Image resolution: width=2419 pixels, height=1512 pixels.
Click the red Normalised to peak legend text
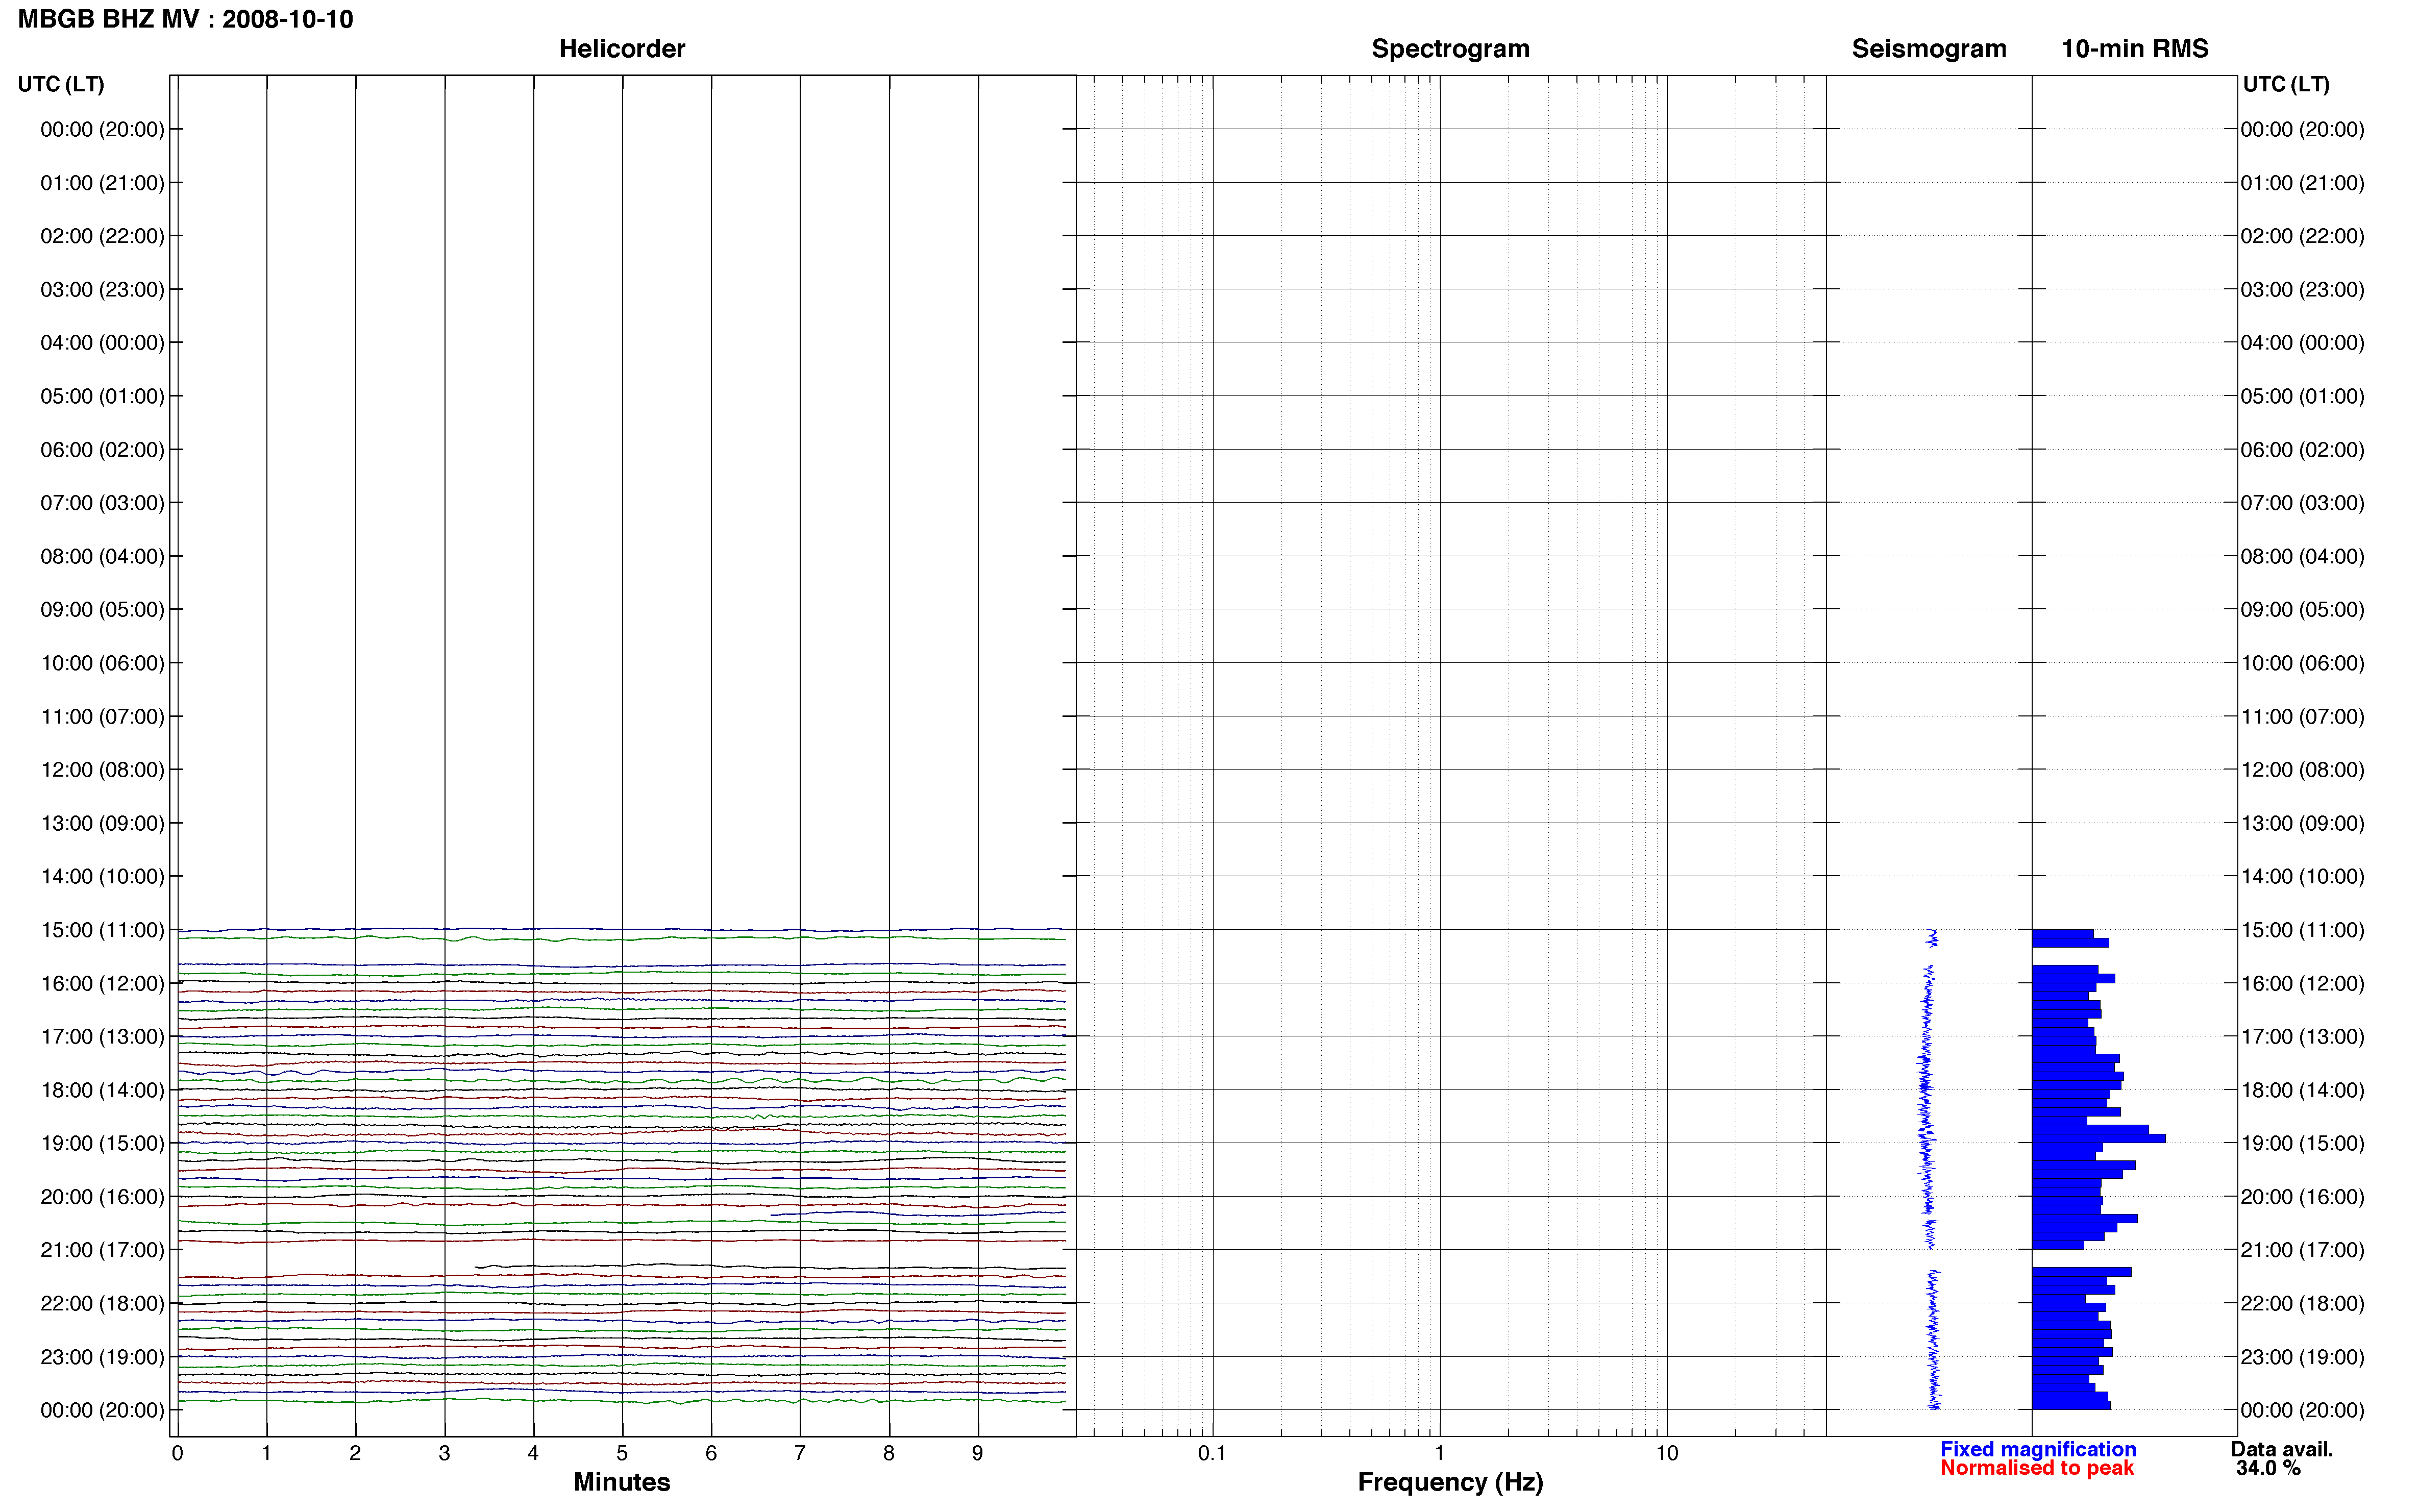[x=2036, y=1468]
